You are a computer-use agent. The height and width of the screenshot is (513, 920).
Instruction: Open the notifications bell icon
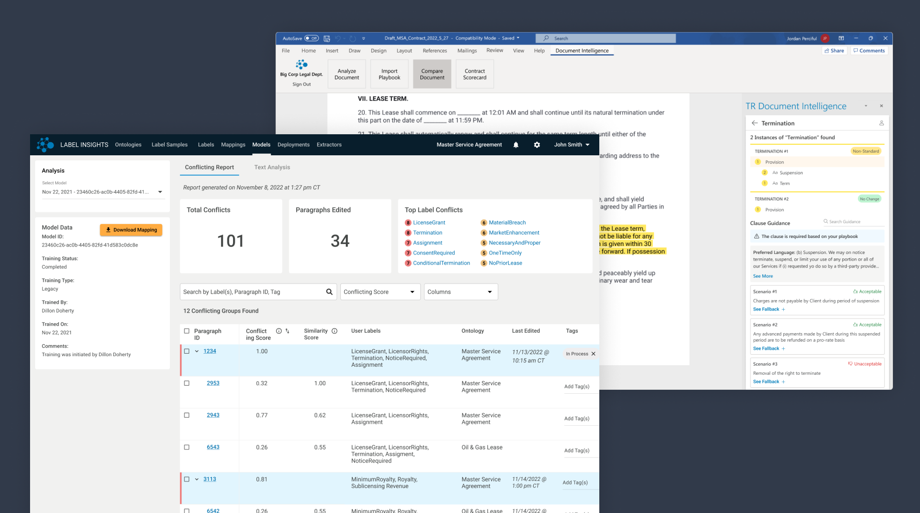click(x=516, y=145)
